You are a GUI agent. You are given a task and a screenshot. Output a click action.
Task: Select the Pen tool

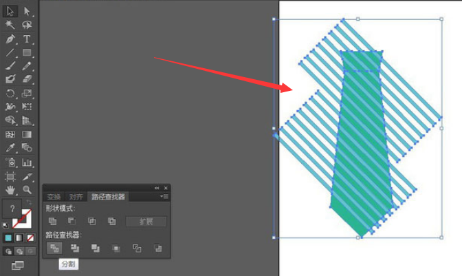pos(10,39)
